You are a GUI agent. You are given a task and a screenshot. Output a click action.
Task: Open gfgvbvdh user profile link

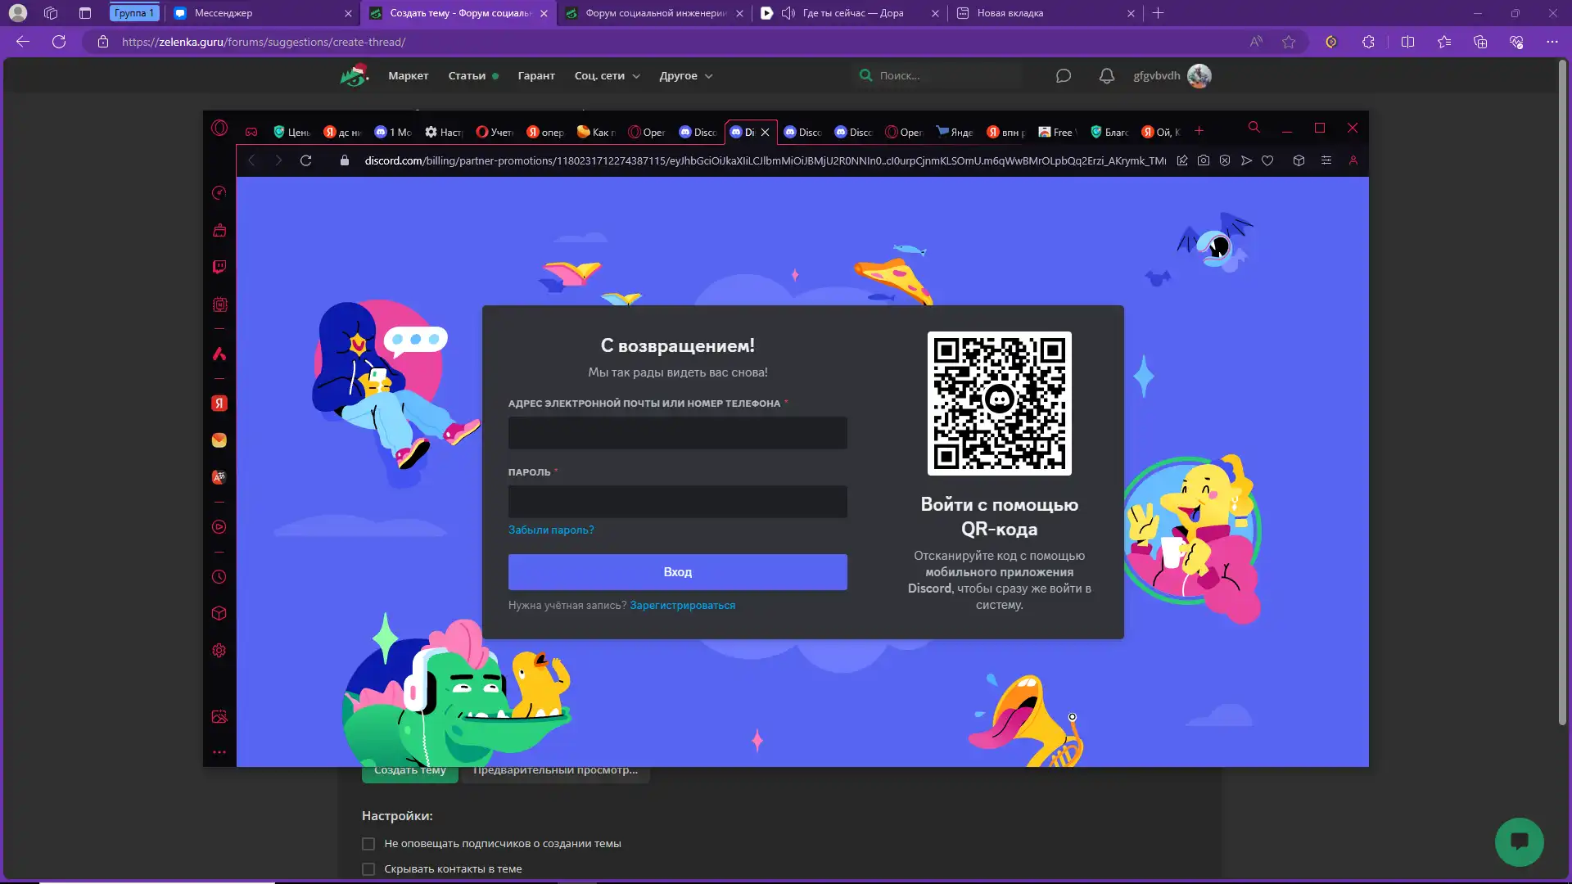(1156, 75)
